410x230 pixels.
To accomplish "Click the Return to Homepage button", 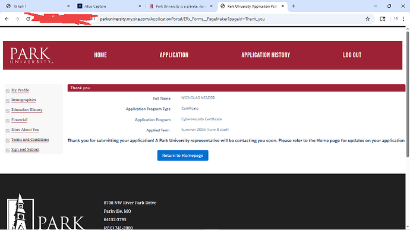I will (x=183, y=156).
